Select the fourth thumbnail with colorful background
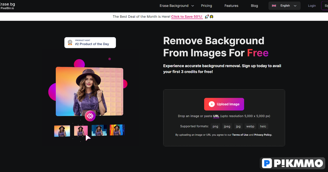This screenshot has height=172, width=328. coord(117,130)
